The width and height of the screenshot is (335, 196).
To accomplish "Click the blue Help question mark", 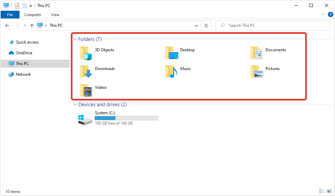I will click(x=330, y=14).
